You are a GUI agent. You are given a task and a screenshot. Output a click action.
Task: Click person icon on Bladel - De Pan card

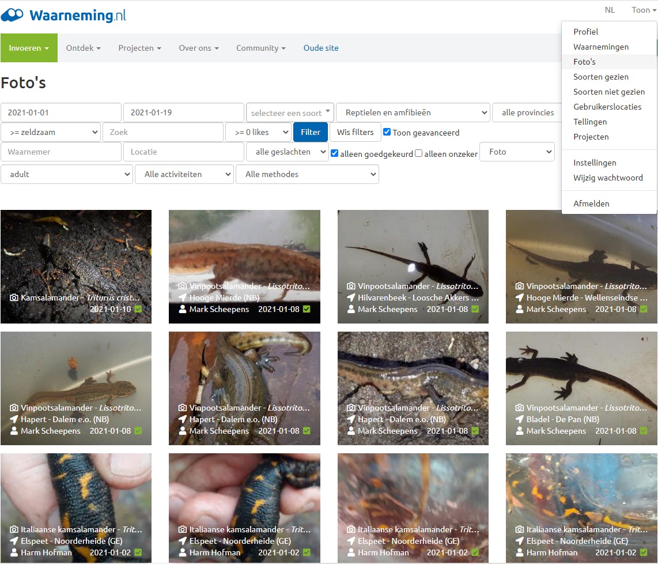(520, 431)
